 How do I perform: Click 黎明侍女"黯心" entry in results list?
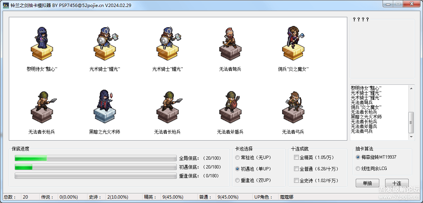[366, 88]
